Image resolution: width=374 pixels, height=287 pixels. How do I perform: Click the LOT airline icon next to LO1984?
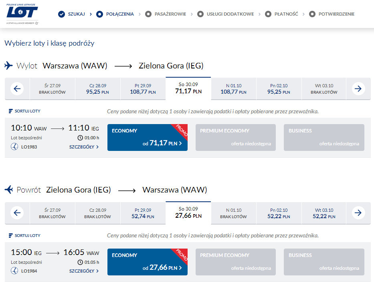tap(14, 271)
